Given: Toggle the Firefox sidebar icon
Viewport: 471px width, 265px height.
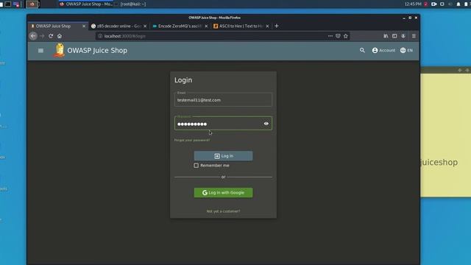Looking at the screenshot, I should (x=394, y=36).
